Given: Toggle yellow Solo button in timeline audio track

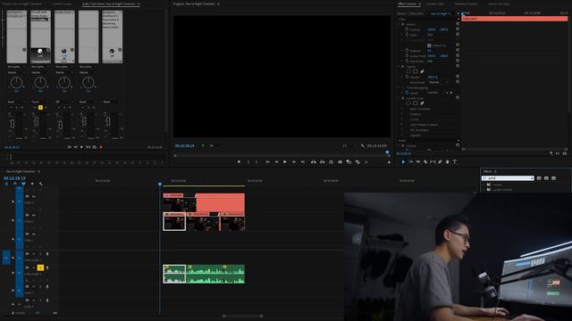Looking at the screenshot, I should (40, 267).
